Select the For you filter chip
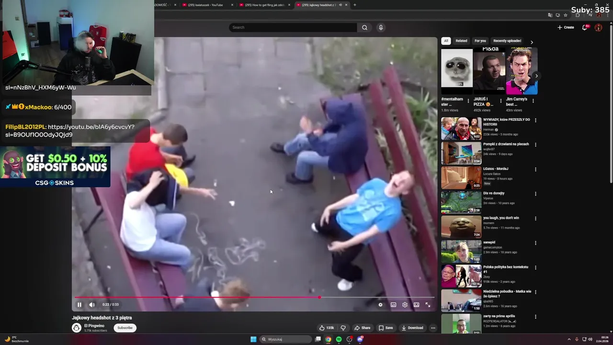Image resolution: width=613 pixels, height=345 pixels. point(480,41)
